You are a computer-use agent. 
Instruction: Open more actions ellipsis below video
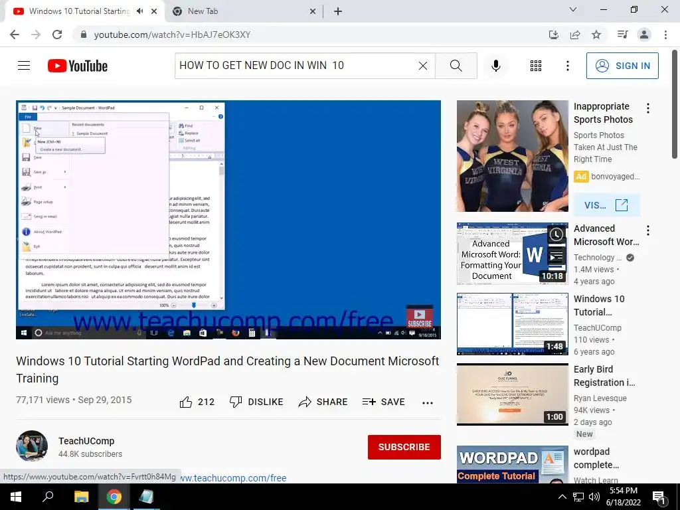coord(428,403)
